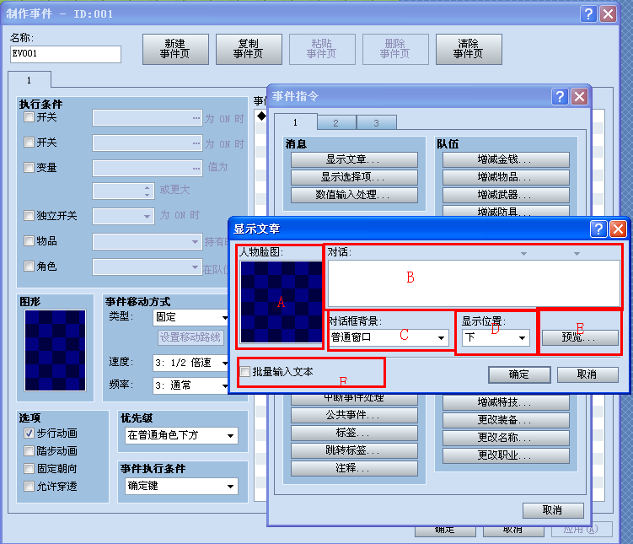Click the 预览 button

point(580,337)
